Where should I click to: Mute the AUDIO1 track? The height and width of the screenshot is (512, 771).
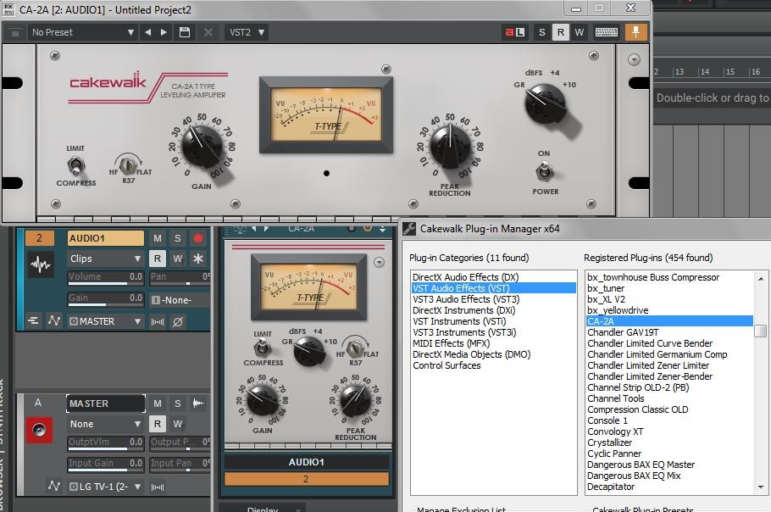[x=158, y=239]
